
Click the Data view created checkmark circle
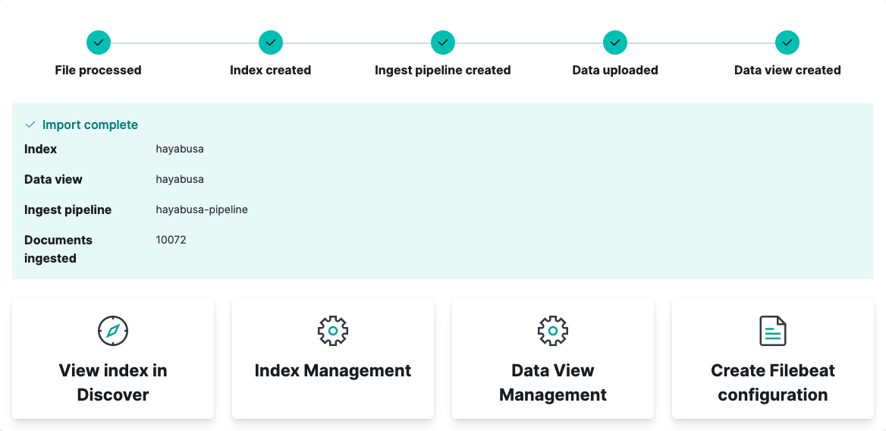coord(787,42)
